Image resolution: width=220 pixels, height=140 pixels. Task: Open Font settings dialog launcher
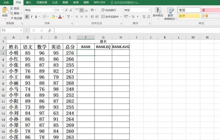coord(72,24)
